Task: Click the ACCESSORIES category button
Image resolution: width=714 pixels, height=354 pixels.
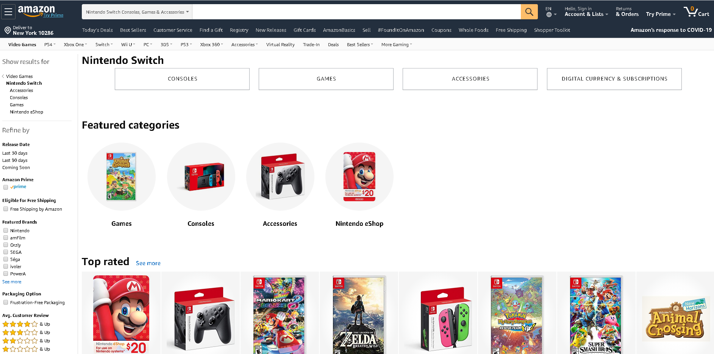Action: (x=470, y=79)
